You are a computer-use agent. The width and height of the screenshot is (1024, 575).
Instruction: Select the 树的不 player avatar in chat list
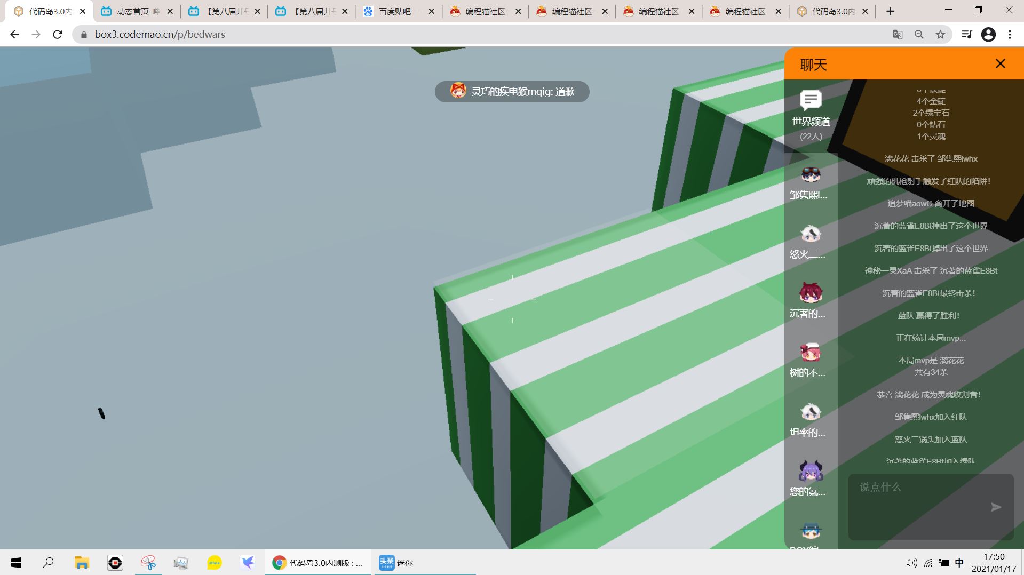(x=811, y=352)
